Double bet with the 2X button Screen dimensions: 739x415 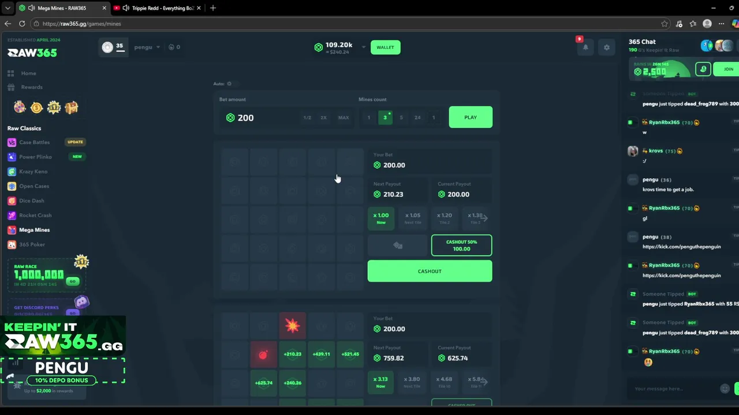click(323, 118)
